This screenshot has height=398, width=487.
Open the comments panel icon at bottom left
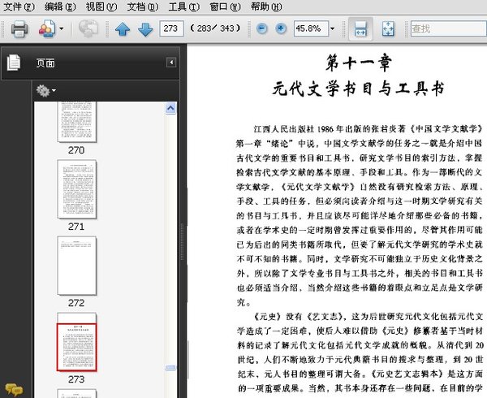click(12, 390)
